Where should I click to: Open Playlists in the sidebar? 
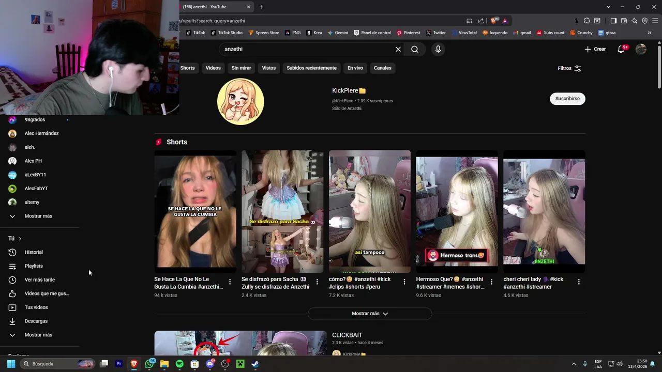[x=34, y=266]
